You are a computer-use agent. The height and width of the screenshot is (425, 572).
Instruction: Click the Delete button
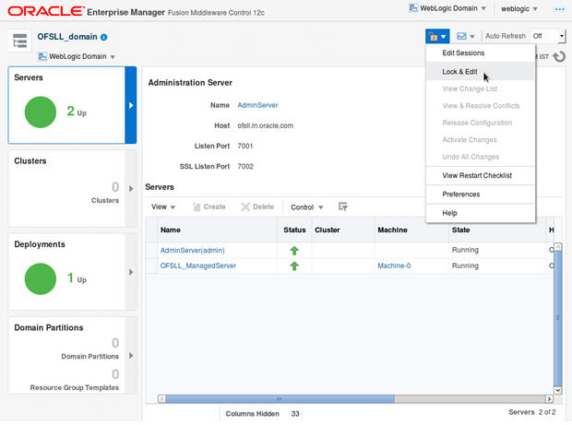point(257,207)
